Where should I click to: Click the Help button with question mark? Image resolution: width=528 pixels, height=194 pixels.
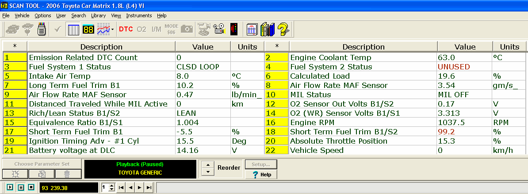(260, 175)
